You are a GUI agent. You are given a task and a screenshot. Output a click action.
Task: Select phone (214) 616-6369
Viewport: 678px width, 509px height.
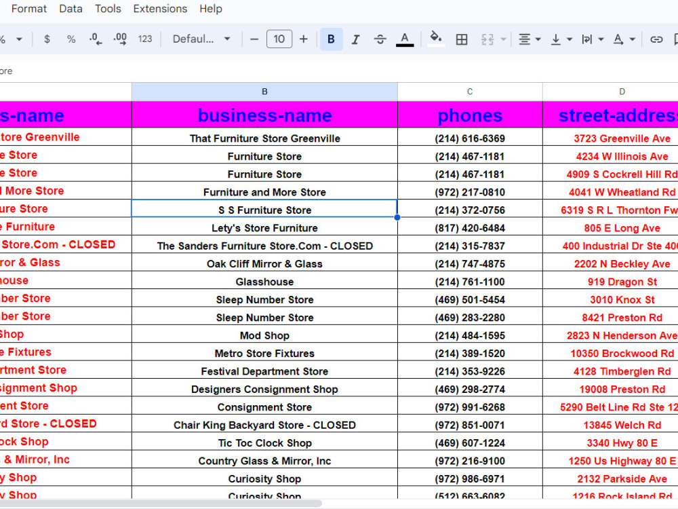470,138
